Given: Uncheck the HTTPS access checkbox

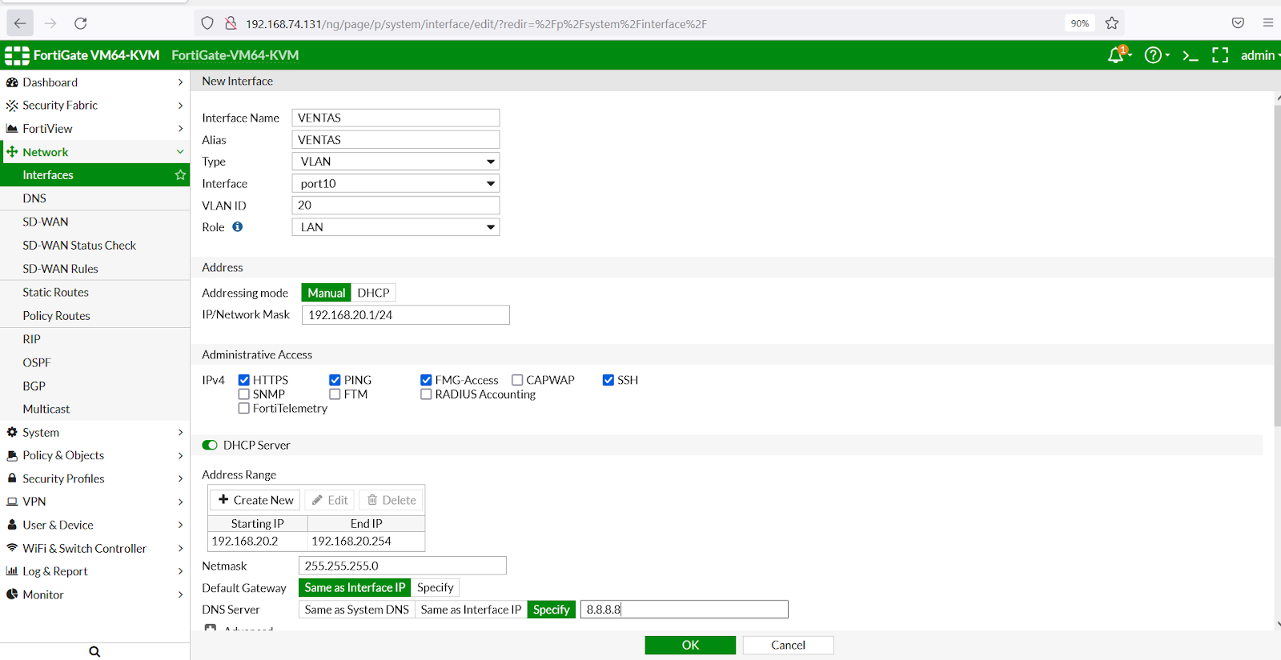Looking at the screenshot, I should coord(244,380).
